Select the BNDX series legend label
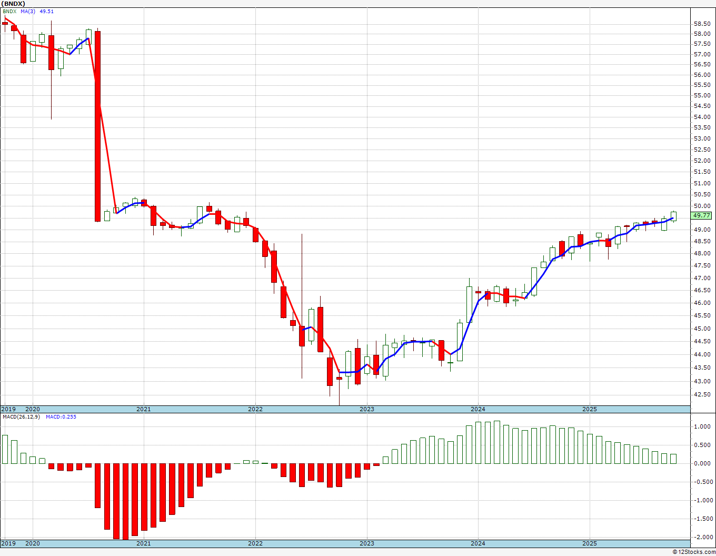716x556 pixels. coord(10,11)
